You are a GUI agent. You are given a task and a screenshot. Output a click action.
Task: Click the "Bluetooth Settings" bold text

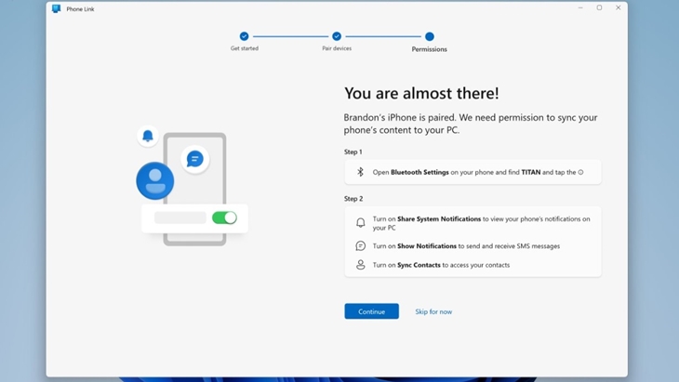pos(419,172)
